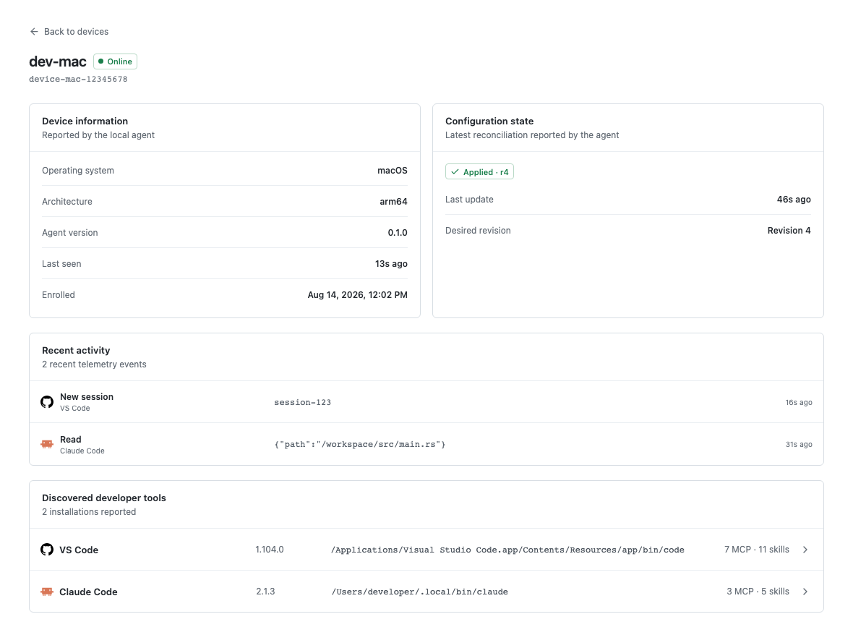Click Claude Code icon in Read activity row
Viewport: 853px width, 627px height.
[x=47, y=444]
